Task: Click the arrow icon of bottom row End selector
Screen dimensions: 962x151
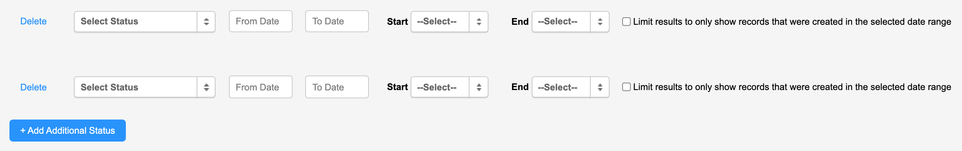Action: tap(600, 87)
